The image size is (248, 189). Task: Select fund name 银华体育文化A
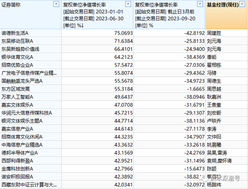coord(17,57)
